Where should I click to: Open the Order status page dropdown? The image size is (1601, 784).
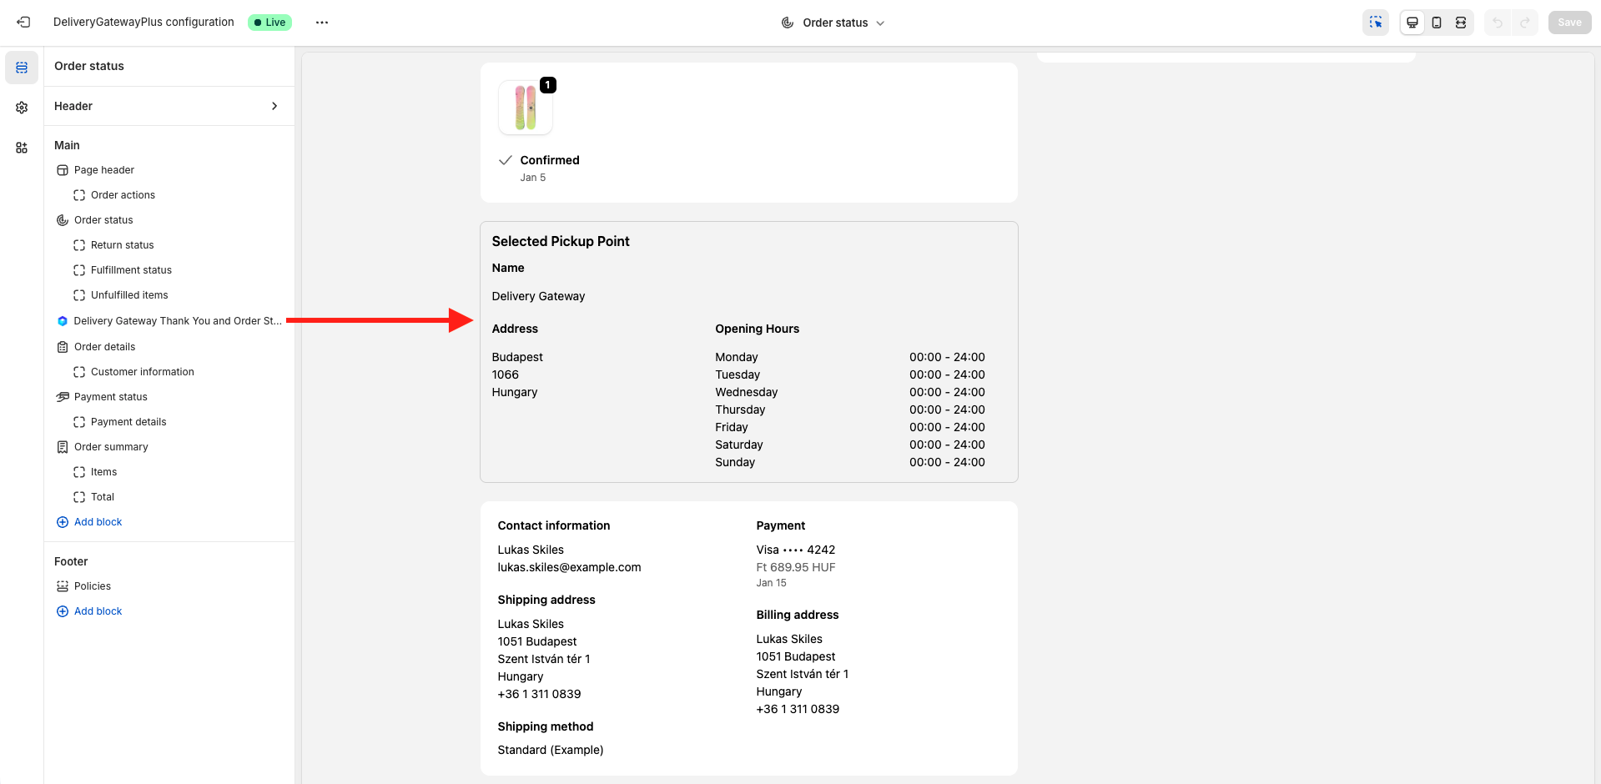click(833, 23)
